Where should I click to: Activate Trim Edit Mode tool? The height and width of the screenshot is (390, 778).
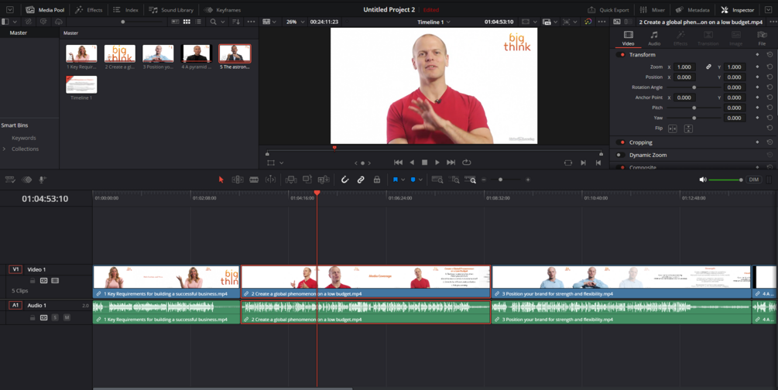(x=238, y=180)
